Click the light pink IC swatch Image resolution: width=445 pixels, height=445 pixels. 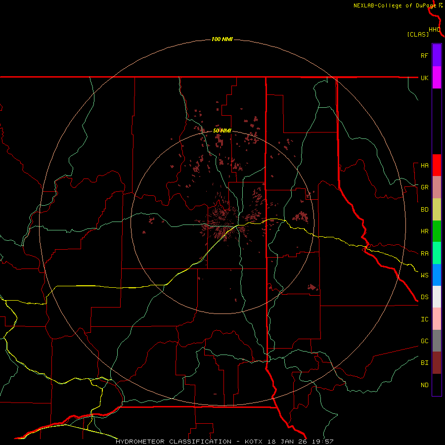click(437, 319)
